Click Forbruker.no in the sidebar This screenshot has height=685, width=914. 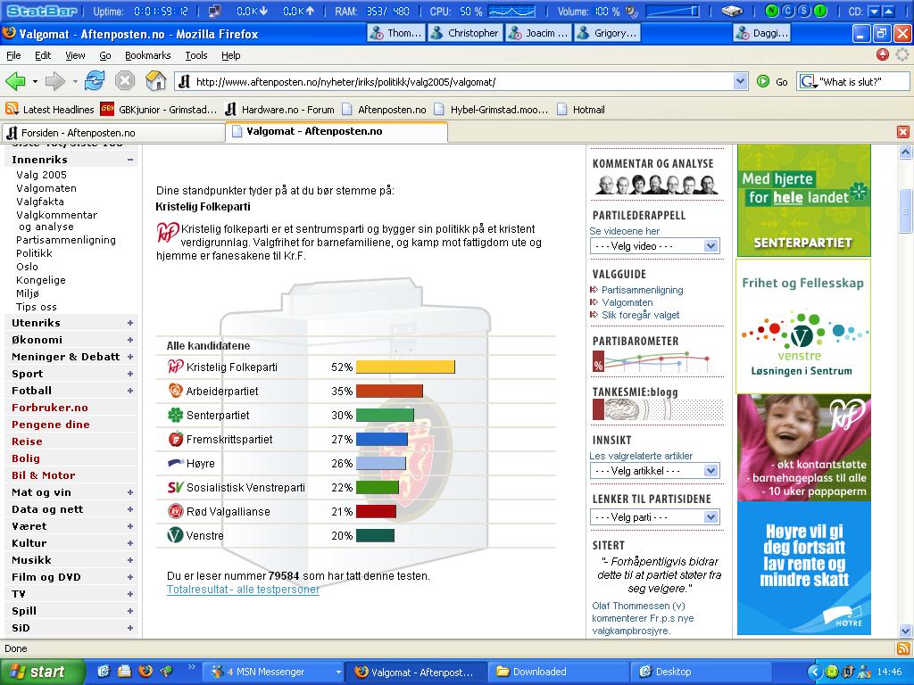pyautogui.click(x=50, y=408)
